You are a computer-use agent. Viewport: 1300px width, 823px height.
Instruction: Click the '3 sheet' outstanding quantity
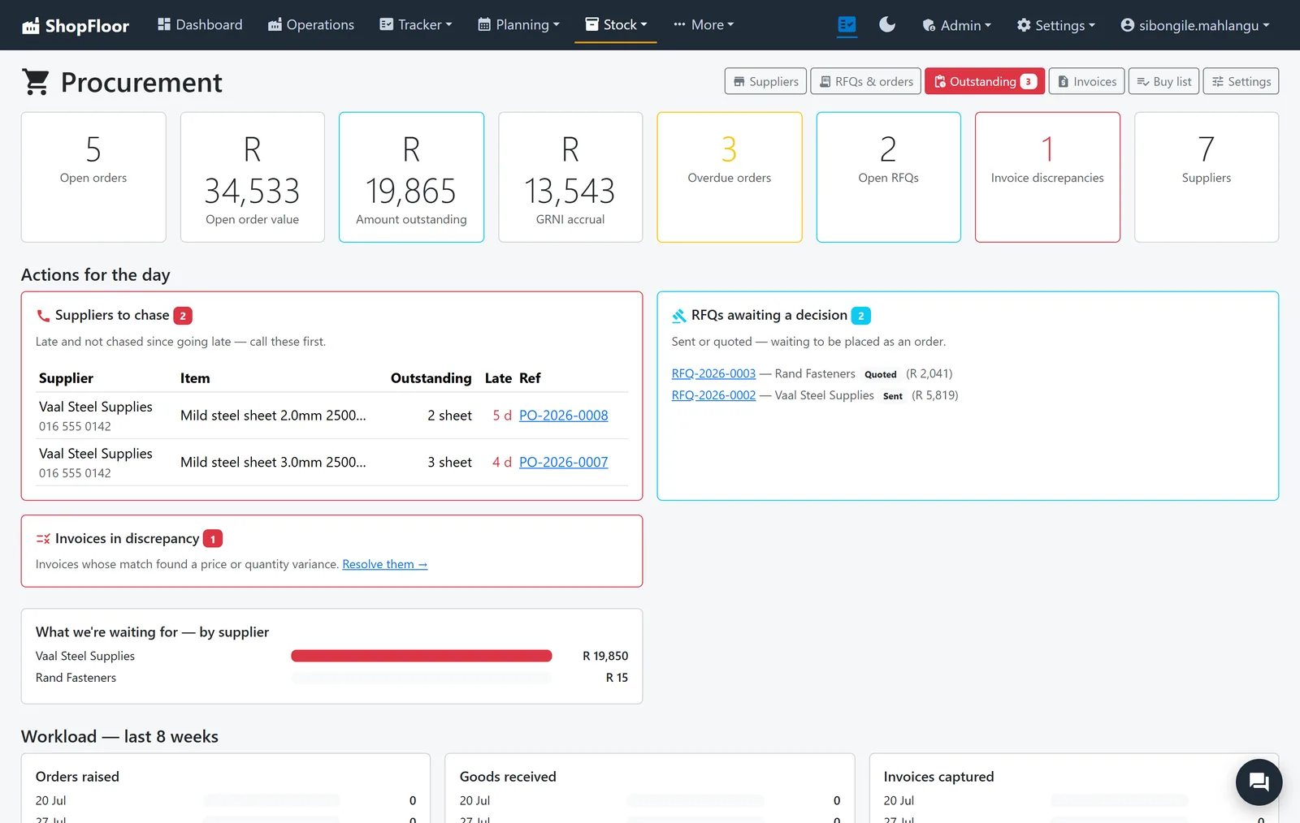[449, 463]
